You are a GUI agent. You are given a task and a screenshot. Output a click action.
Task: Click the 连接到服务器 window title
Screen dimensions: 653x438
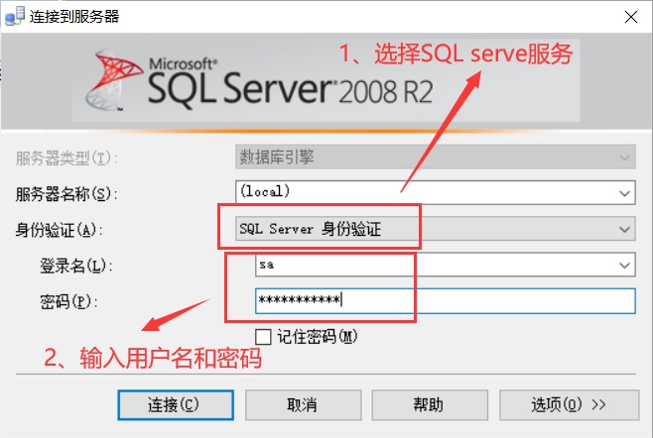coord(74,17)
